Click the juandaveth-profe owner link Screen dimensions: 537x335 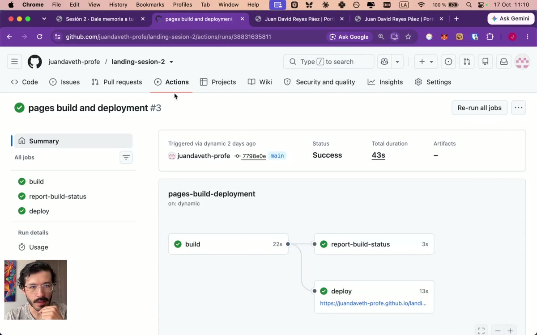(74, 62)
